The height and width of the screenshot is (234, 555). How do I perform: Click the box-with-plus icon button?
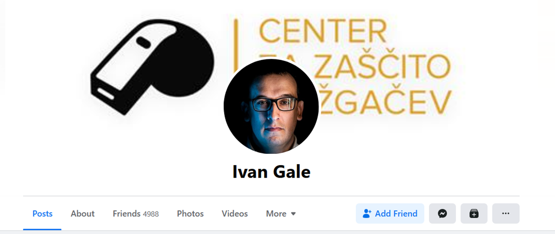point(474,214)
